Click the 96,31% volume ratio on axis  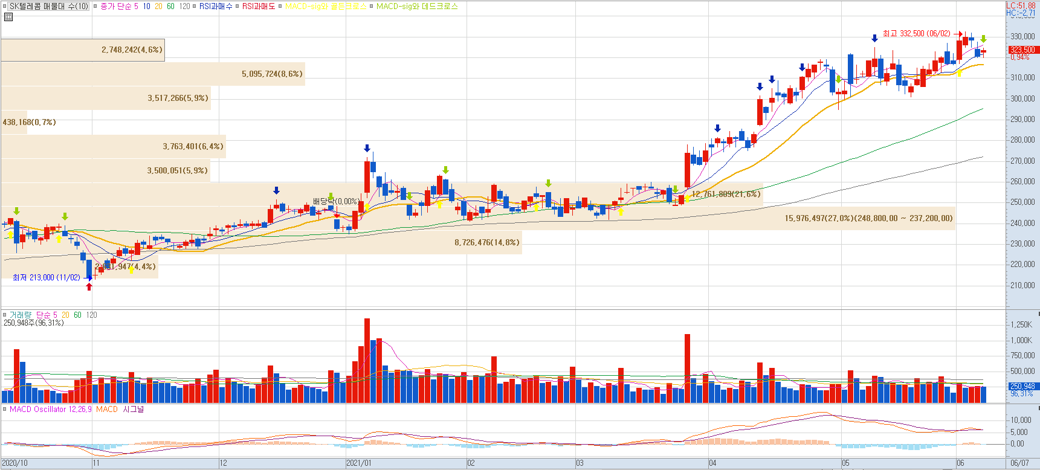(1021, 393)
